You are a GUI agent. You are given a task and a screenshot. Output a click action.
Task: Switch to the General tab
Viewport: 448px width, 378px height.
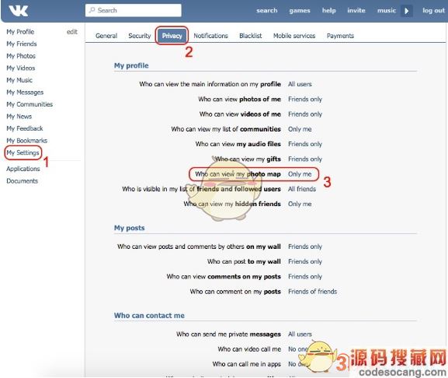pos(106,36)
